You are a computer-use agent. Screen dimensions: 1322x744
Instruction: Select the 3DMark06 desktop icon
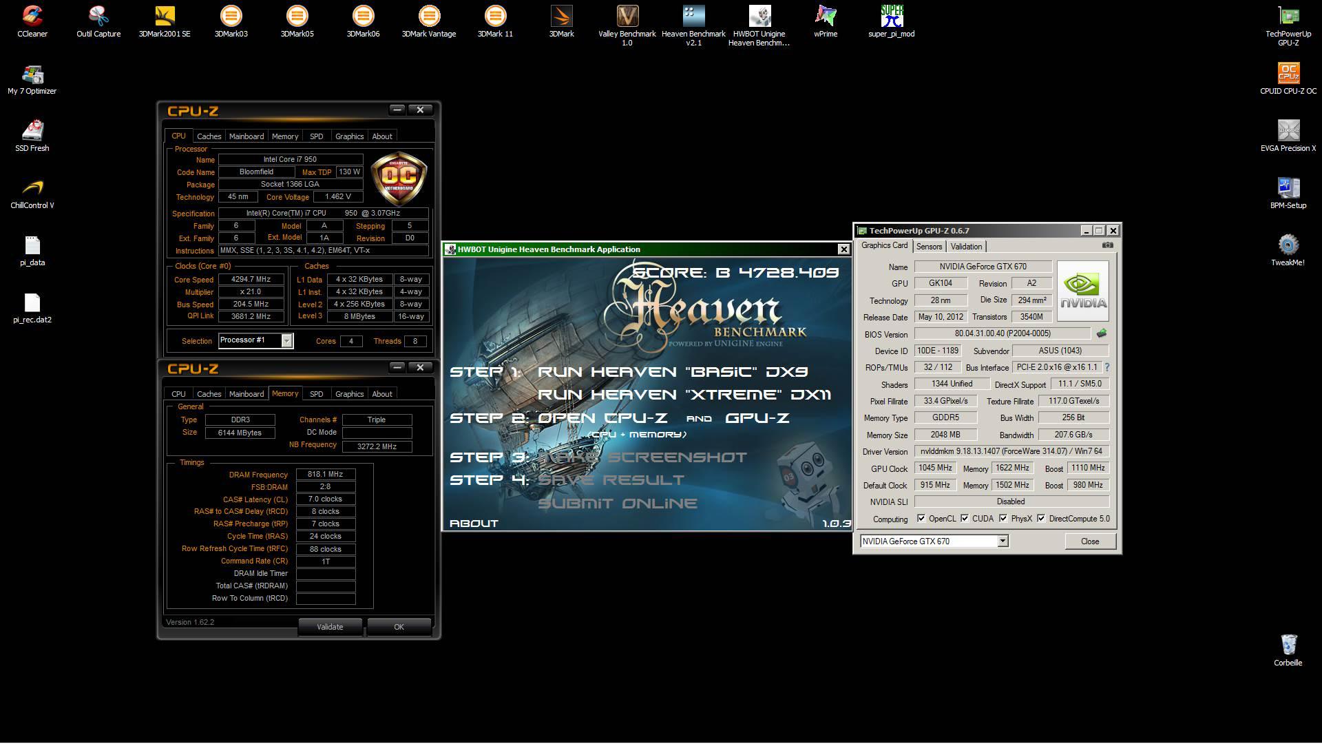pyautogui.click(x=363, y=21)
